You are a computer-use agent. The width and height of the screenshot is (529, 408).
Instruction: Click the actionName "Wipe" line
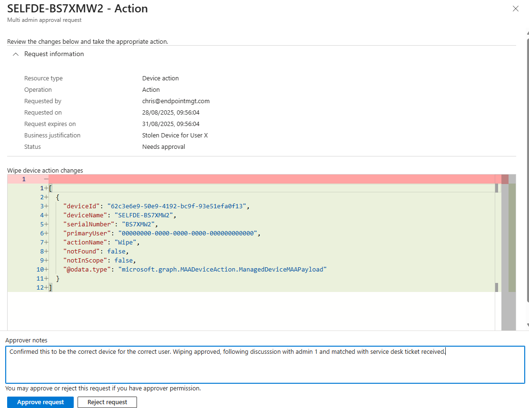pos(101,243)
